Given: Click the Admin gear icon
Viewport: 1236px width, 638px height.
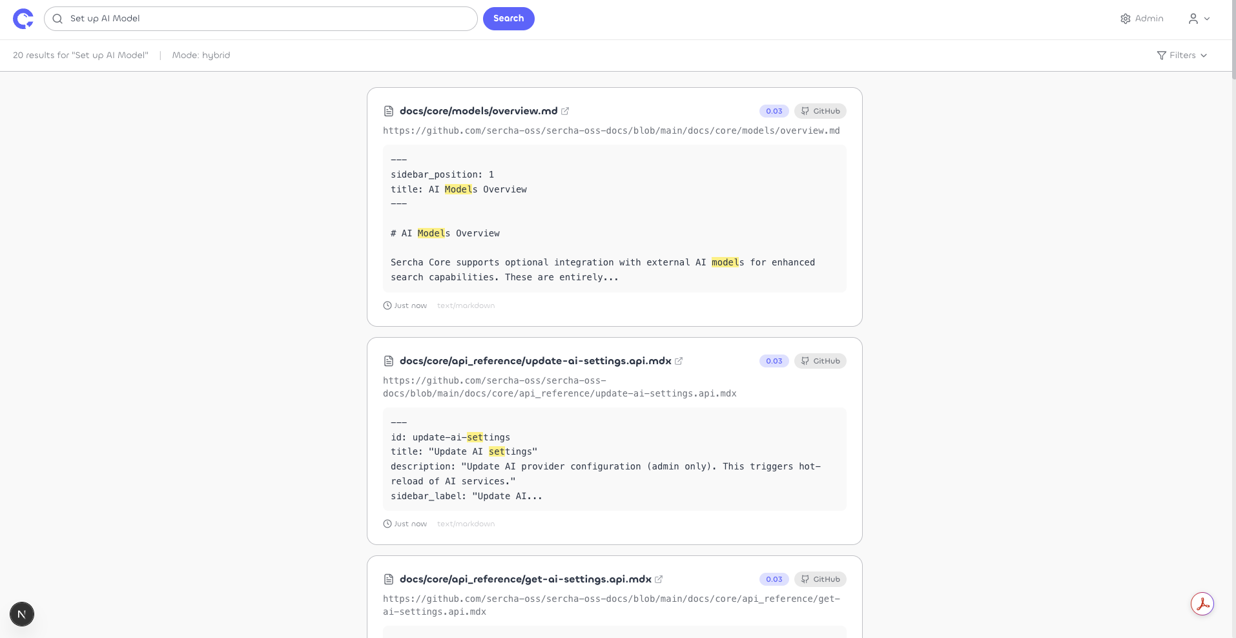Looking at the screenshot, I should coord(1126,19).
